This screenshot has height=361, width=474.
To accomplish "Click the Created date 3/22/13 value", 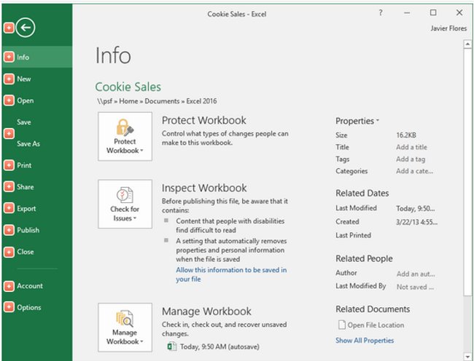I will [416, 222].
